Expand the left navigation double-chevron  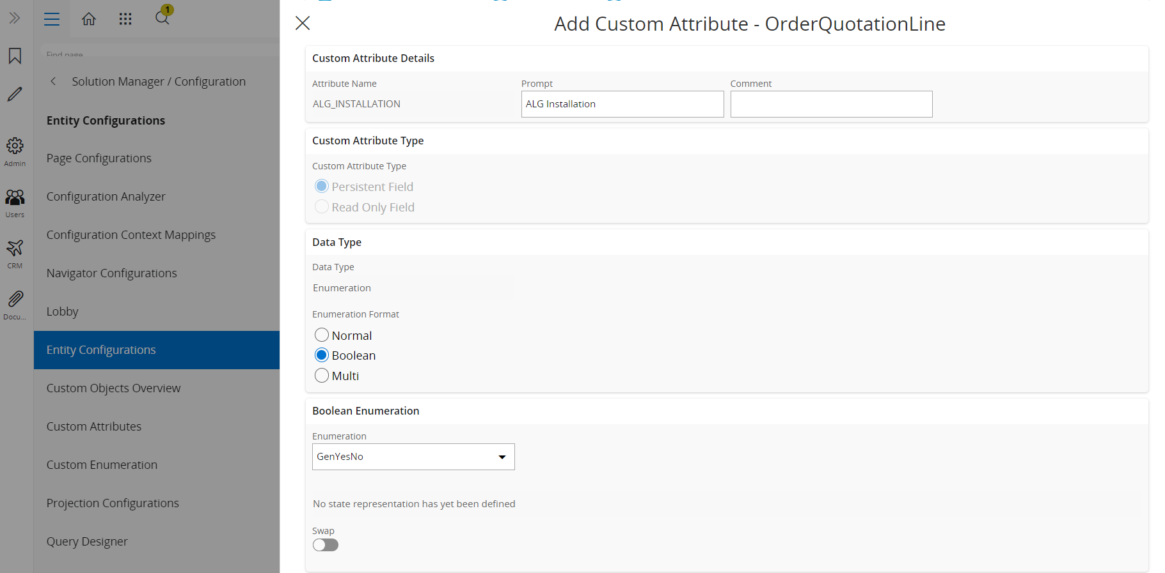pyautogui.click(x=15, y=19)
